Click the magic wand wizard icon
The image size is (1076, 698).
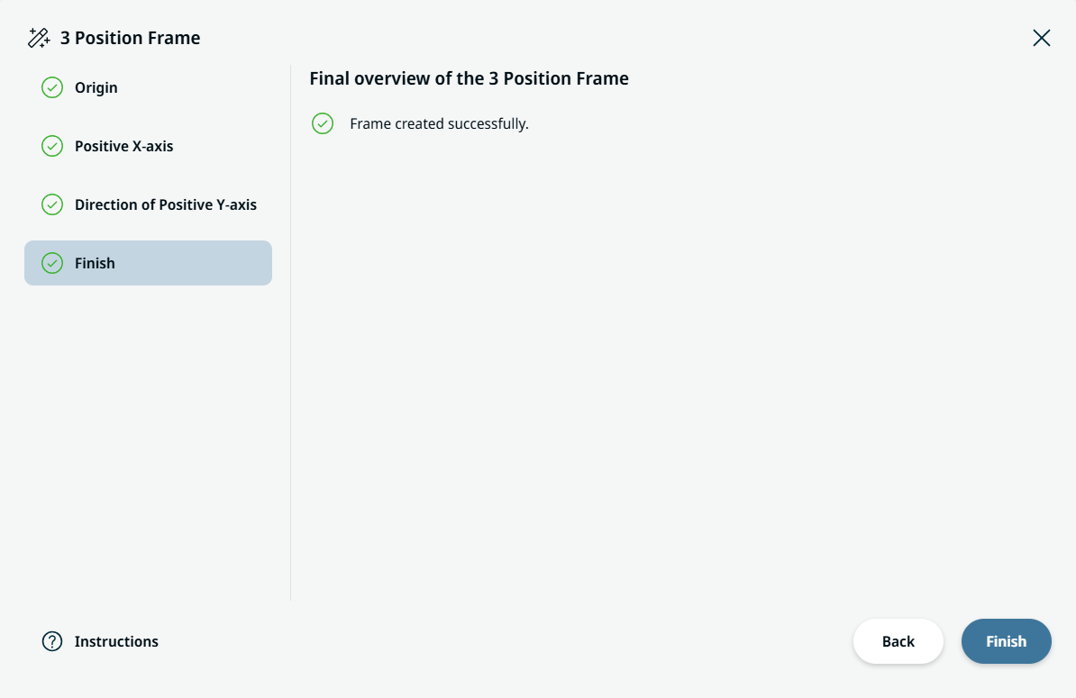coord(39,38)
